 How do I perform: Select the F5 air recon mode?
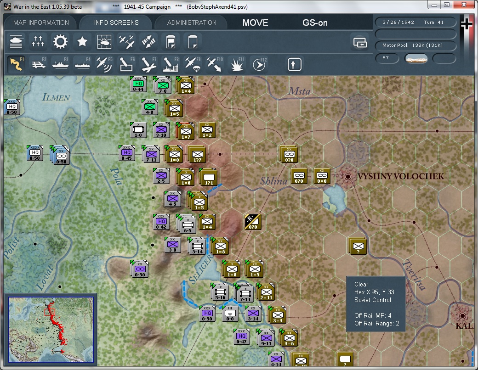pos(104,64)
